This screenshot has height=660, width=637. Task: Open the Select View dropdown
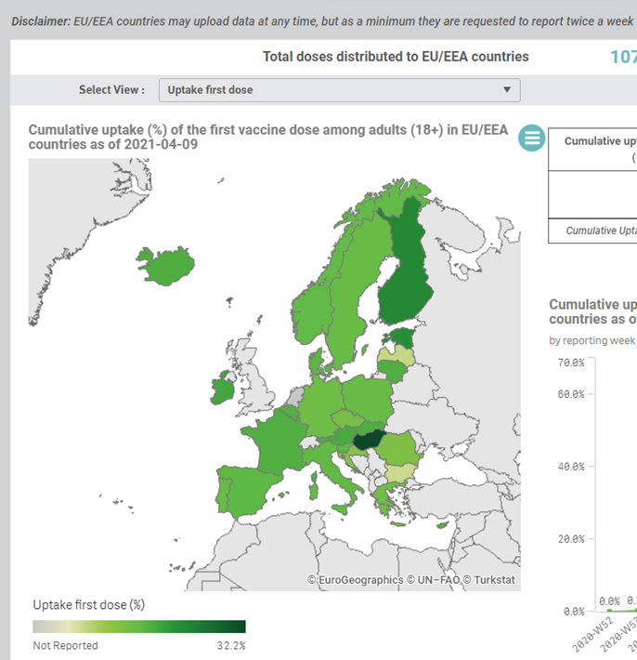pos(339,90)
